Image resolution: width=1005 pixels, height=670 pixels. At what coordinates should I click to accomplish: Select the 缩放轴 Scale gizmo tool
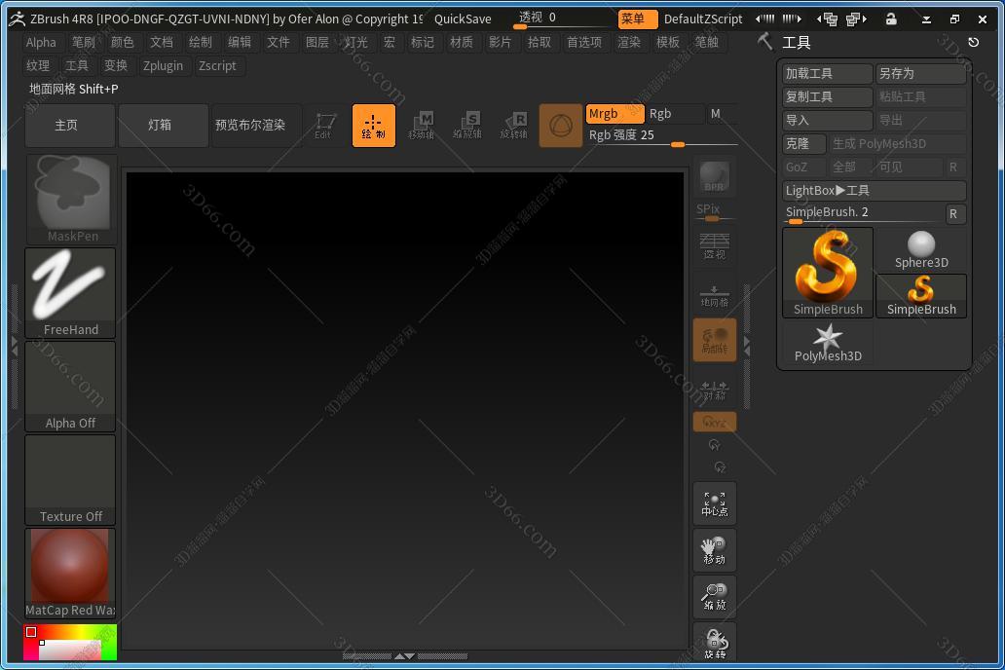pyautogui.click(x=467, y=126)
